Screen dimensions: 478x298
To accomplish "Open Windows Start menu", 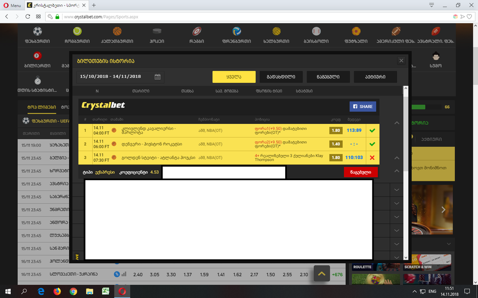I will [x=8, y=291].
